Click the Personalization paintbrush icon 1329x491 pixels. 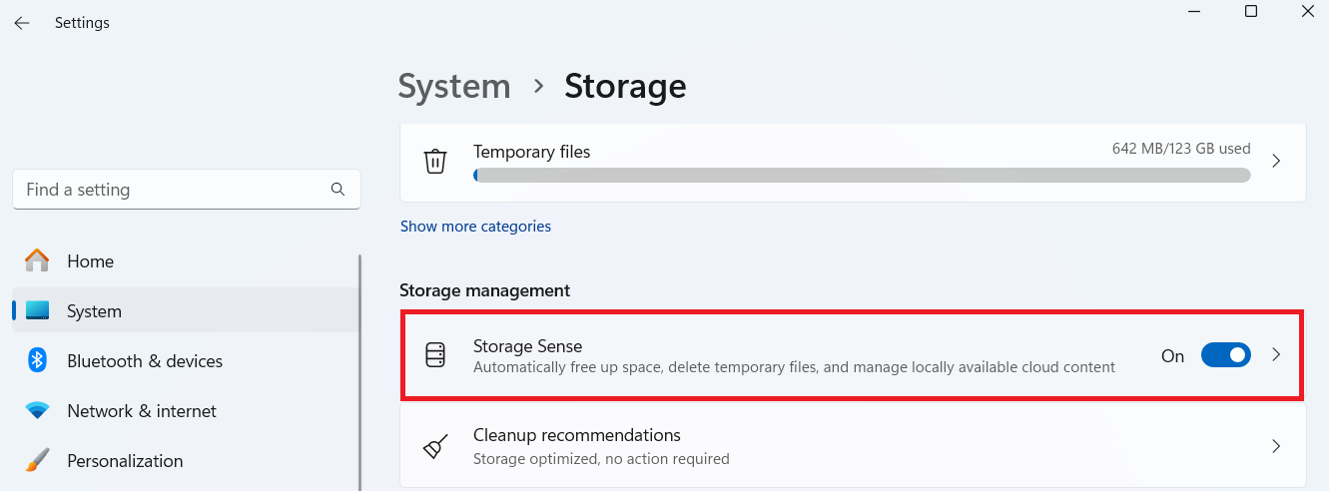tap(37, 461)
